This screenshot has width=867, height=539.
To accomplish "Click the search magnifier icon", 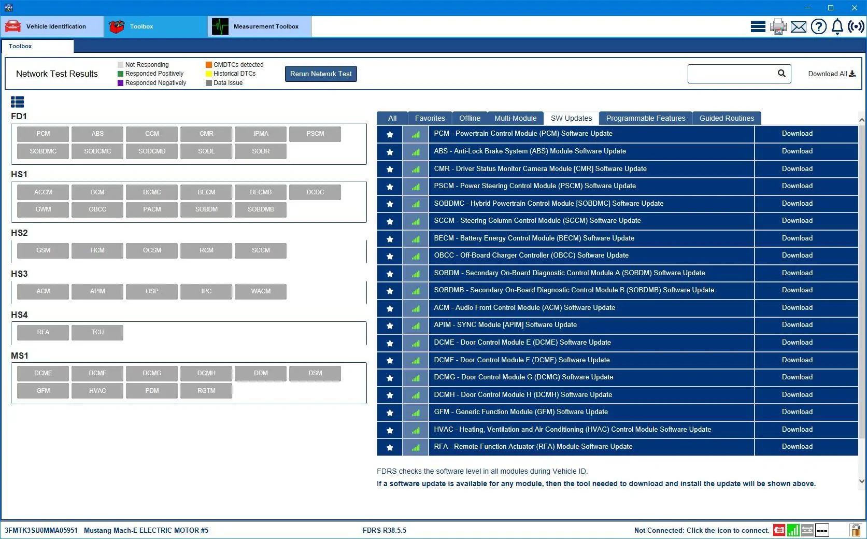I will [781, 74].
